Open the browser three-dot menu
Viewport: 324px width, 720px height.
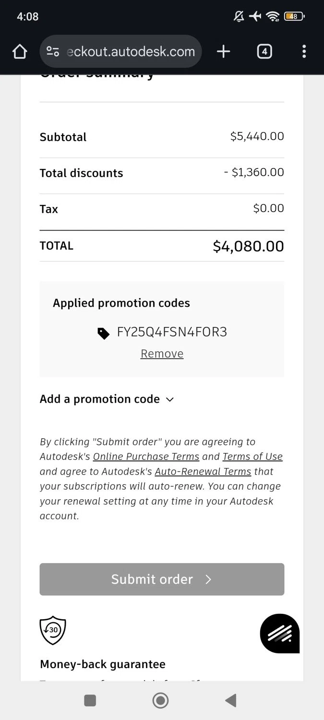click(304, 52)
